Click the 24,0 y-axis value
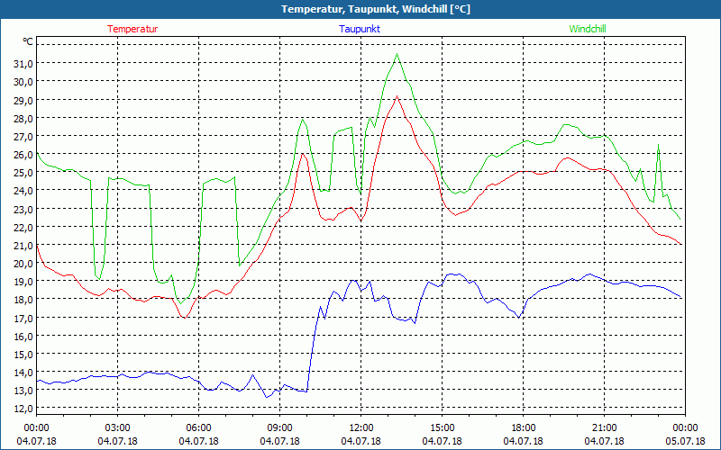 click(x=23, y=191)
